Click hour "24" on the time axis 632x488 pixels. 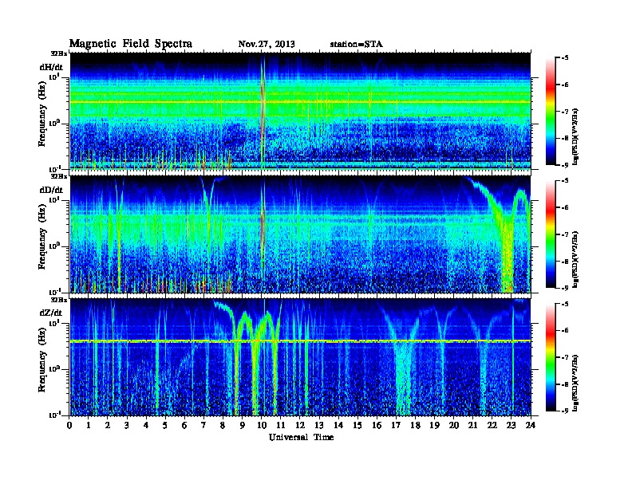pos(531,425)
